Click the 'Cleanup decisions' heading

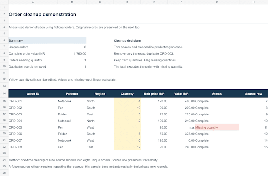point(128,40)
